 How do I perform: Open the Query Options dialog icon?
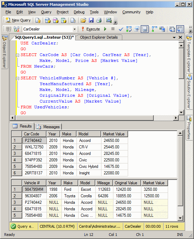click(x=137, y=29)
